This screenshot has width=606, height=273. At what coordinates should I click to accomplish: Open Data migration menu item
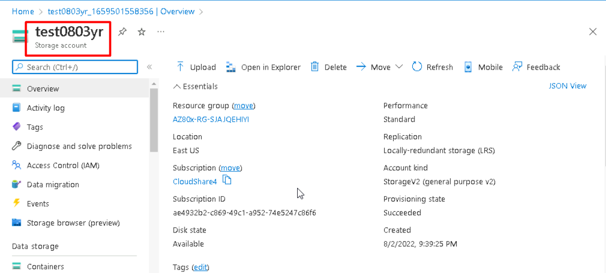tap(53, 185)
